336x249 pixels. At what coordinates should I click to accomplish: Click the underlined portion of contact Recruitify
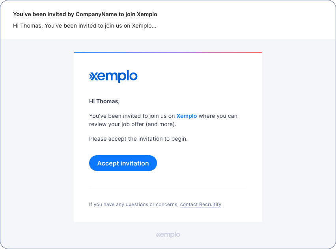coord(201,204)
